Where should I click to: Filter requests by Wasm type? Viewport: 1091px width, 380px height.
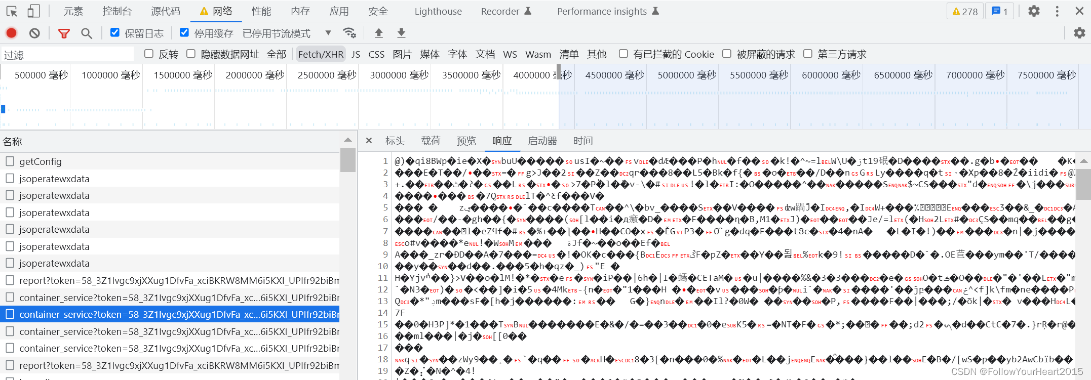tap(538, 54)
